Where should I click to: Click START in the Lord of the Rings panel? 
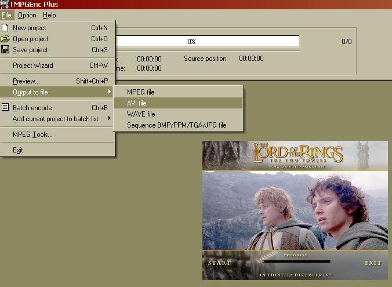click(220, 263)
